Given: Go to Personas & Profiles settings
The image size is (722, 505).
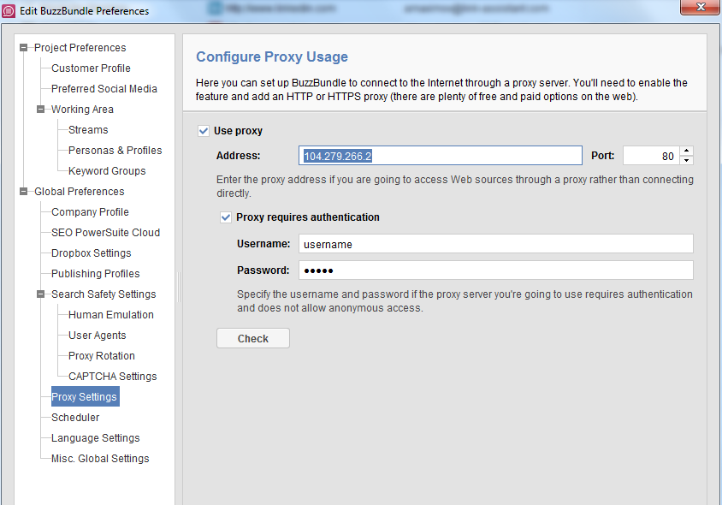Looking at the screenshot, I should click(115, 150).
